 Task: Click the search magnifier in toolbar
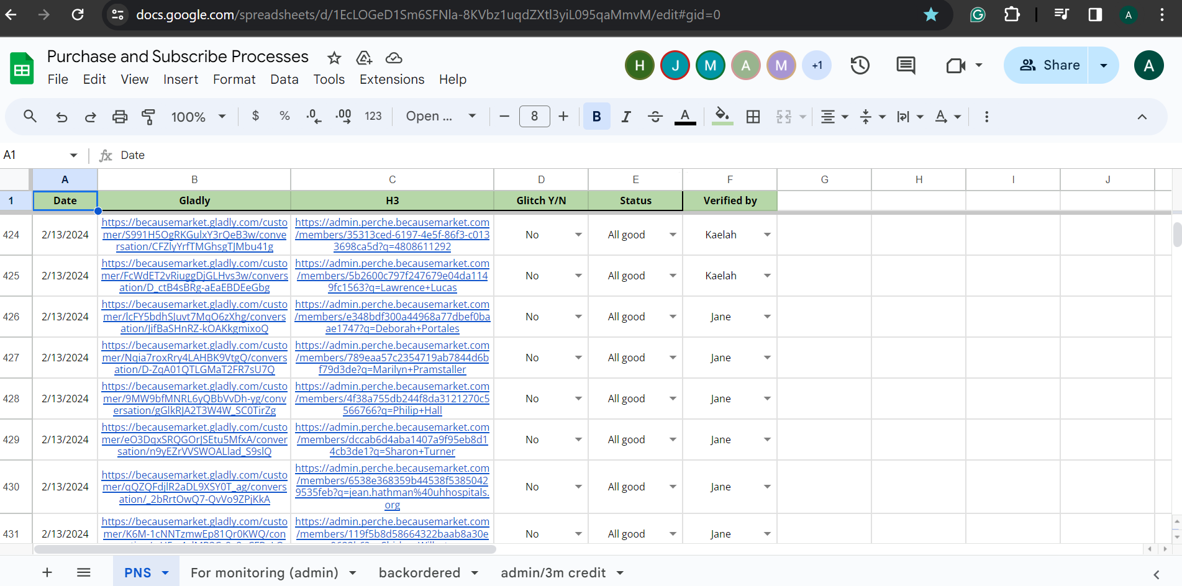(x=30, y=117)
